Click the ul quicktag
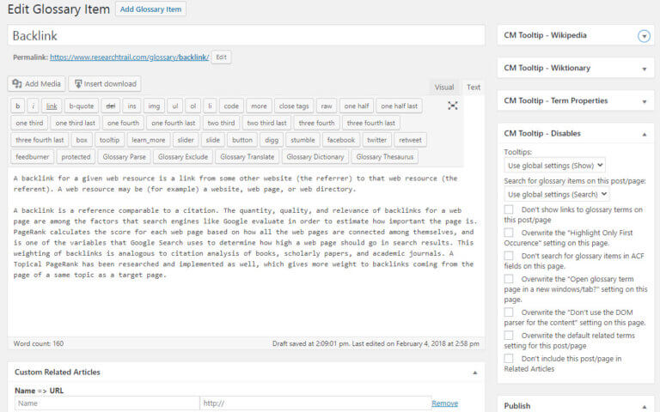This screenshot has width=660, height=412. (175, 106)
